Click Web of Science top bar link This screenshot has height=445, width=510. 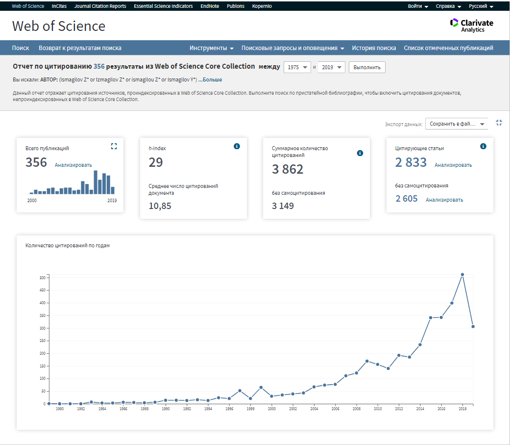click(28, 6)
